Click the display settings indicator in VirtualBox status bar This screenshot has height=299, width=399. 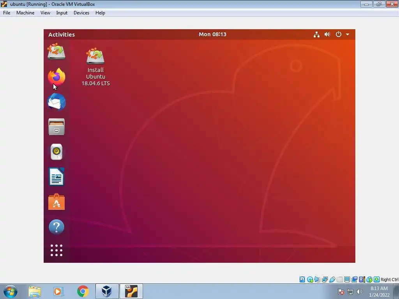[347, 280]
